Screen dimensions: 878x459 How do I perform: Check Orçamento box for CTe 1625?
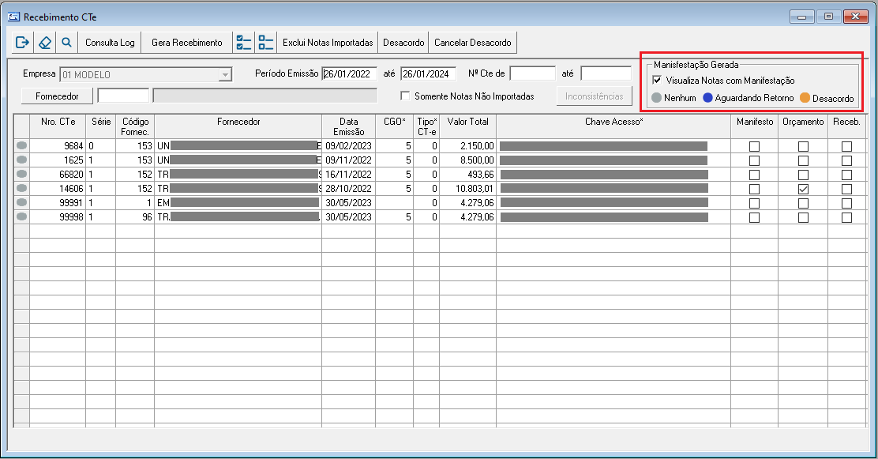803,160
